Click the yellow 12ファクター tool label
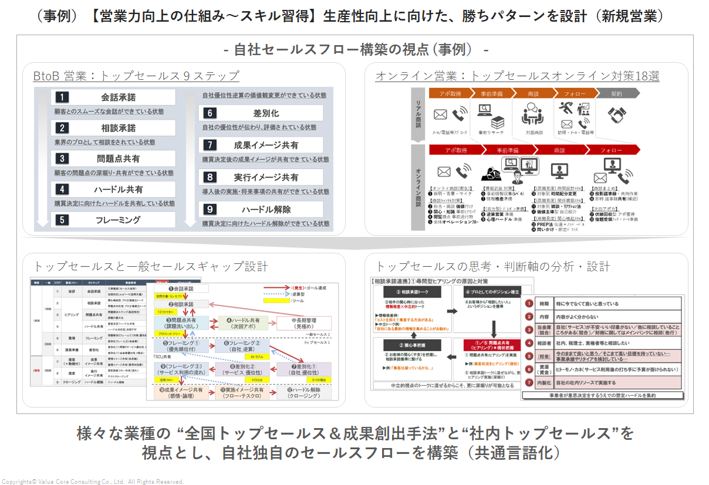This screenshot has width=709, height=485. point(167,312)
